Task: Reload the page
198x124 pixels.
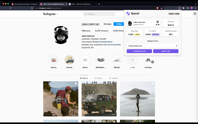Action: [x=10, y=8]
